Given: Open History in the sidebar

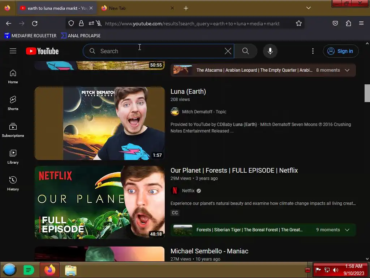Looking at the screenshot, I should (13, 184).
